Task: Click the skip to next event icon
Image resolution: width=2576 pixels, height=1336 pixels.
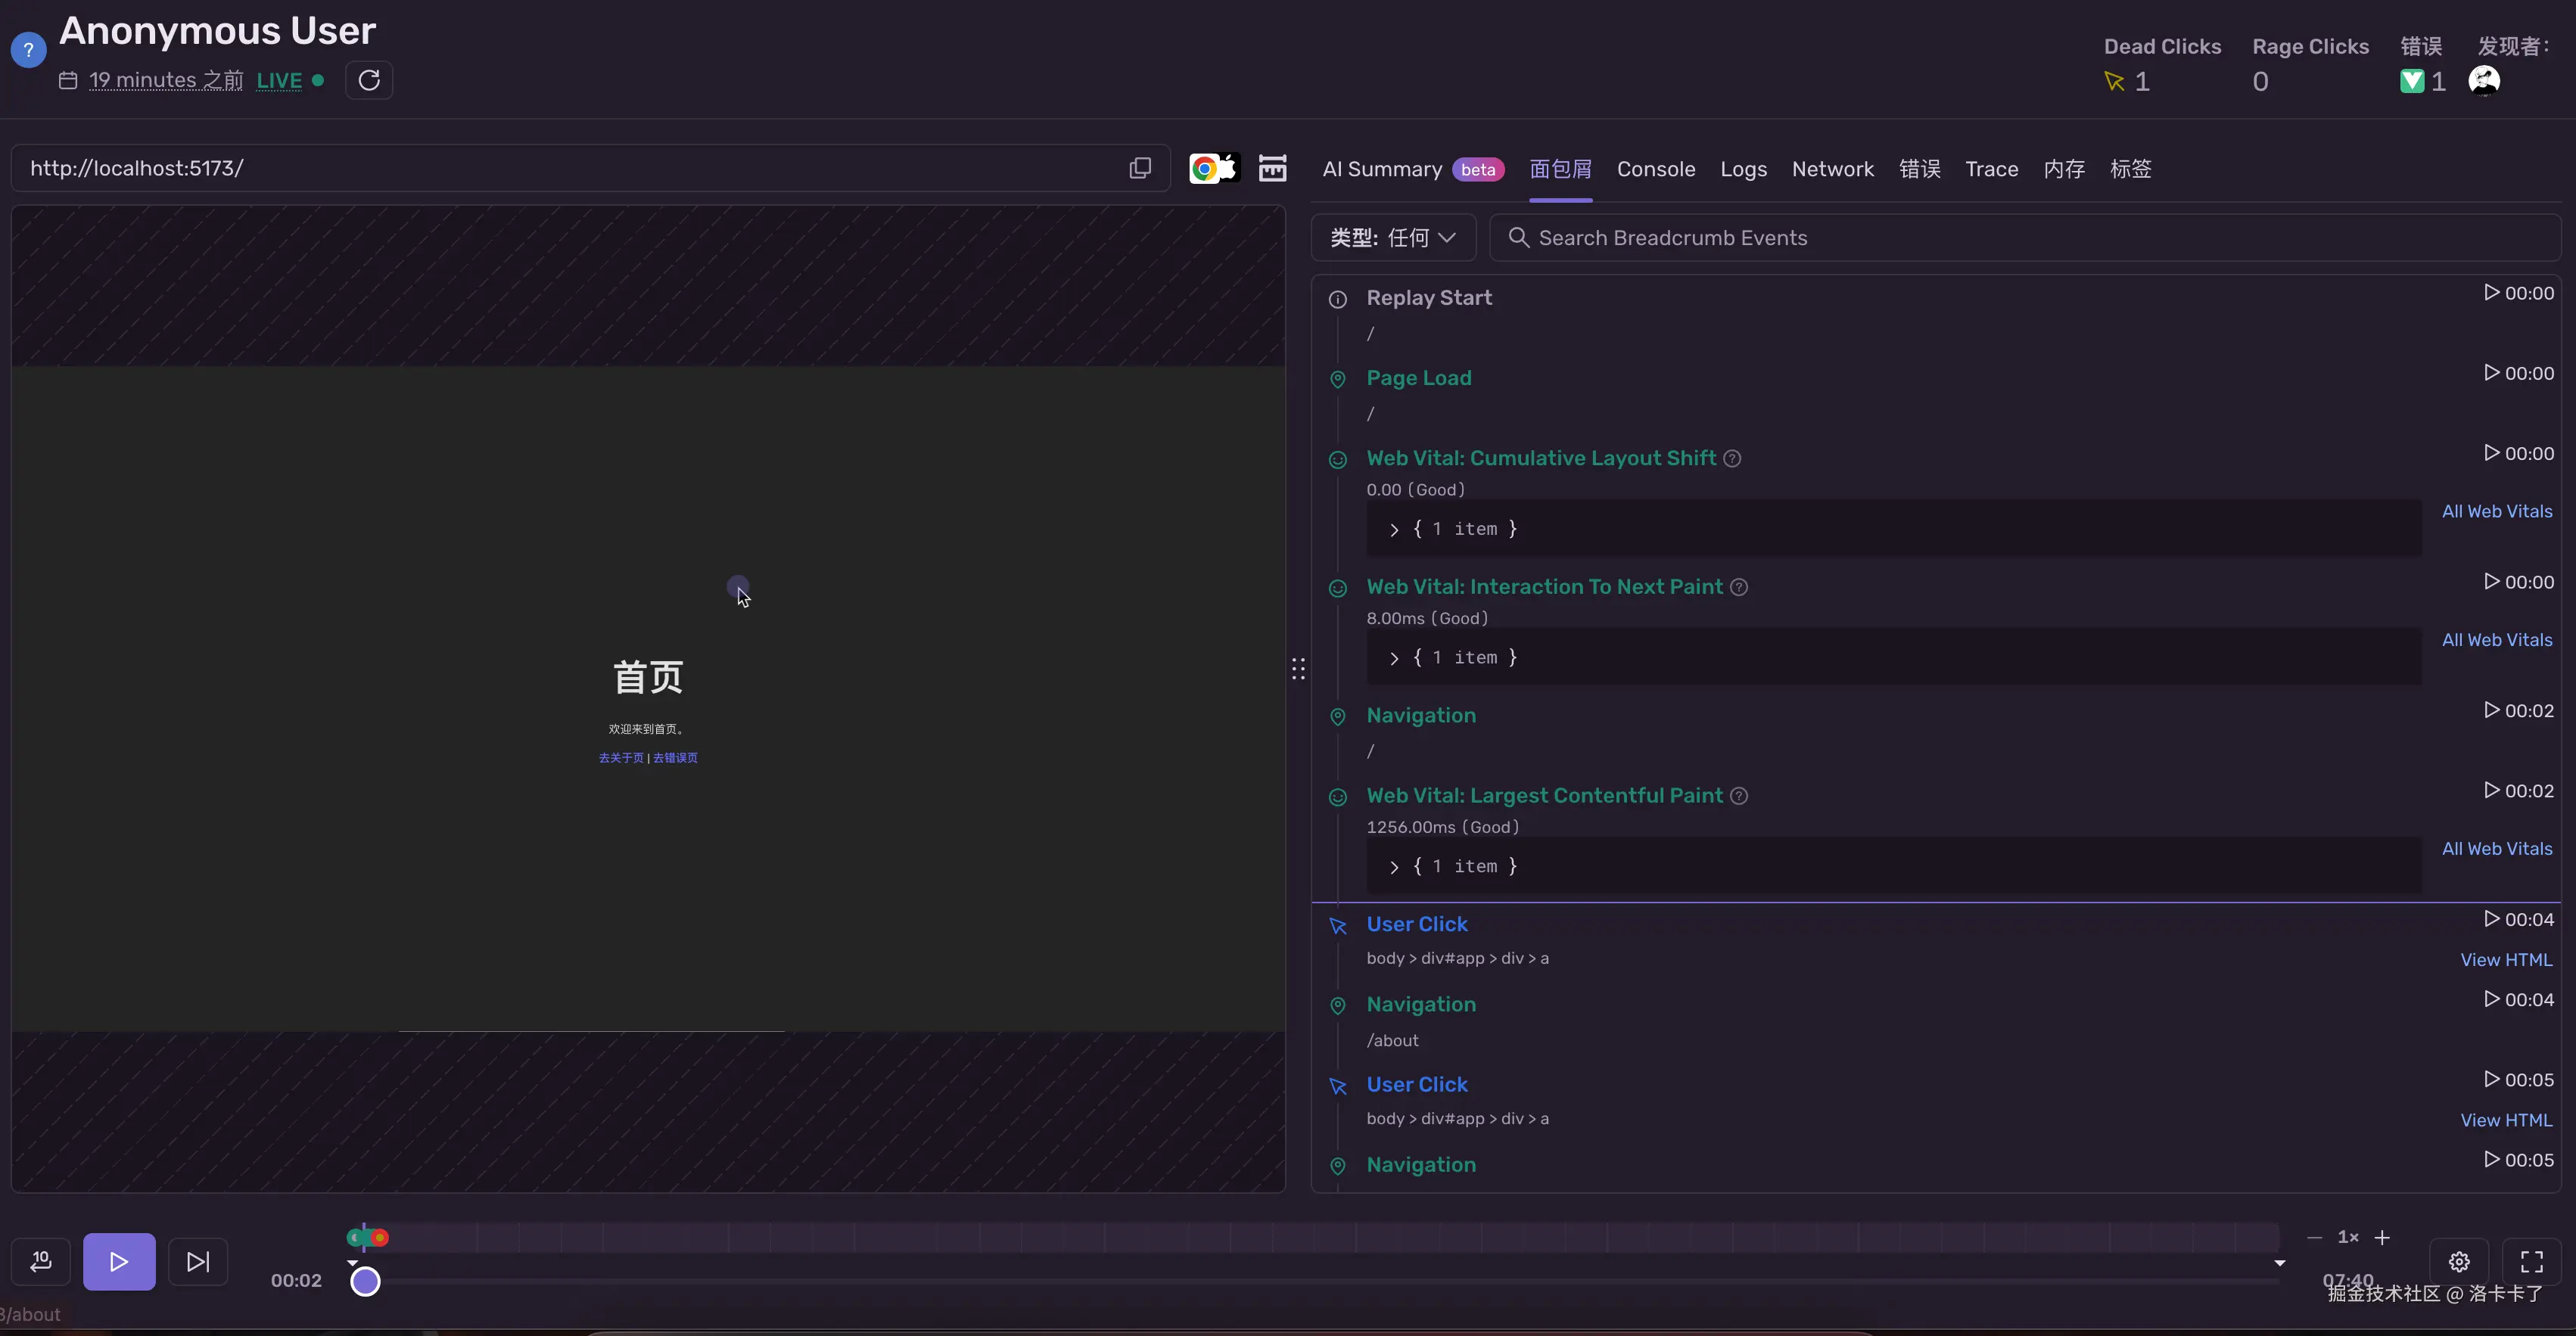Action: coord(198,1261)
